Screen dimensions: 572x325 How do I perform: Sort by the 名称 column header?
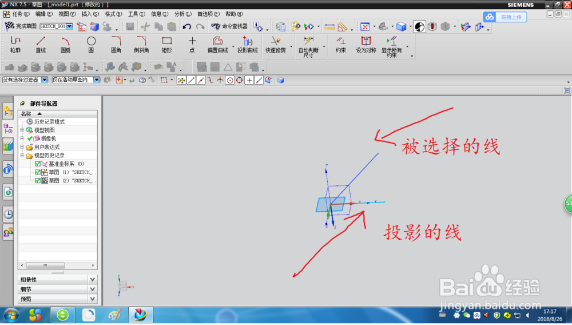coord(57,113)
